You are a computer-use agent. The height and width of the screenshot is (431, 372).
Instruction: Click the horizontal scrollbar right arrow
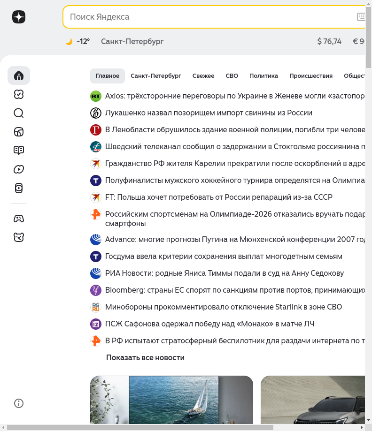click(362, 428)
